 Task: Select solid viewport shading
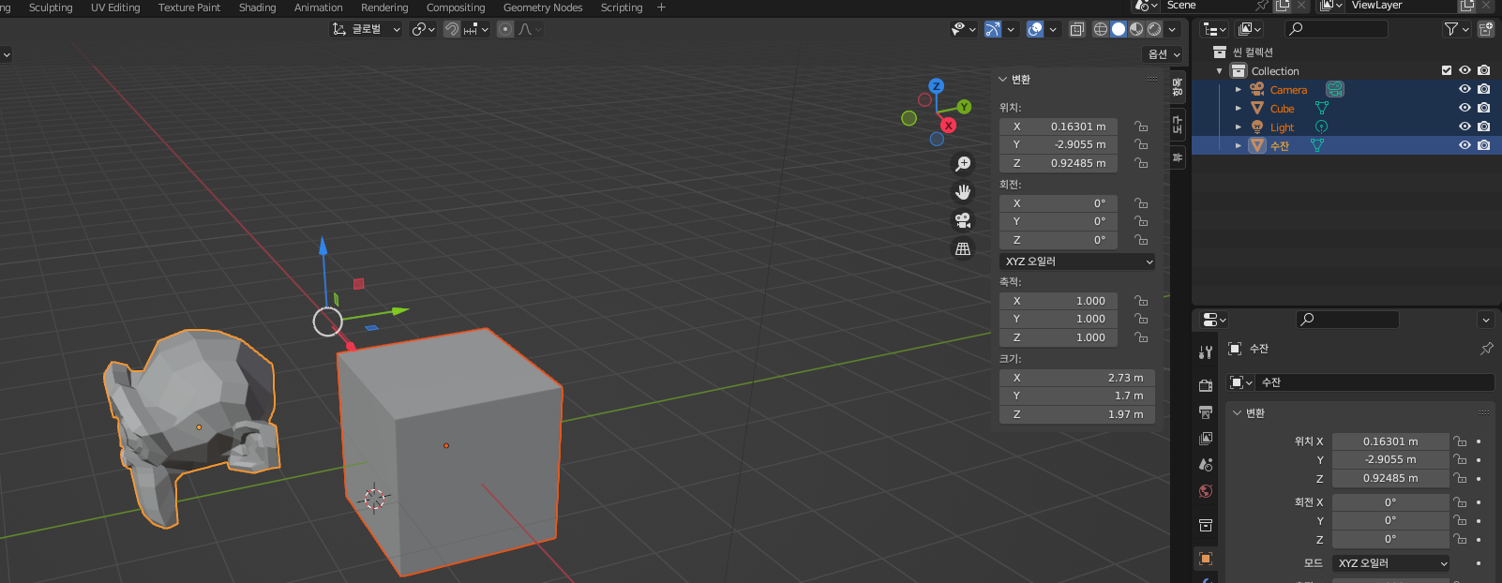(x=1119, y=29)
